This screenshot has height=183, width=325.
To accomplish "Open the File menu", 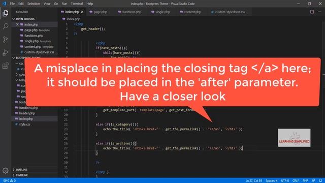I will click(12, 4).
